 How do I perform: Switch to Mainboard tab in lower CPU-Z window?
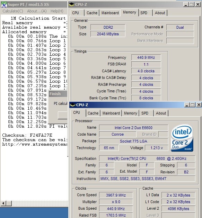[111, 113]
